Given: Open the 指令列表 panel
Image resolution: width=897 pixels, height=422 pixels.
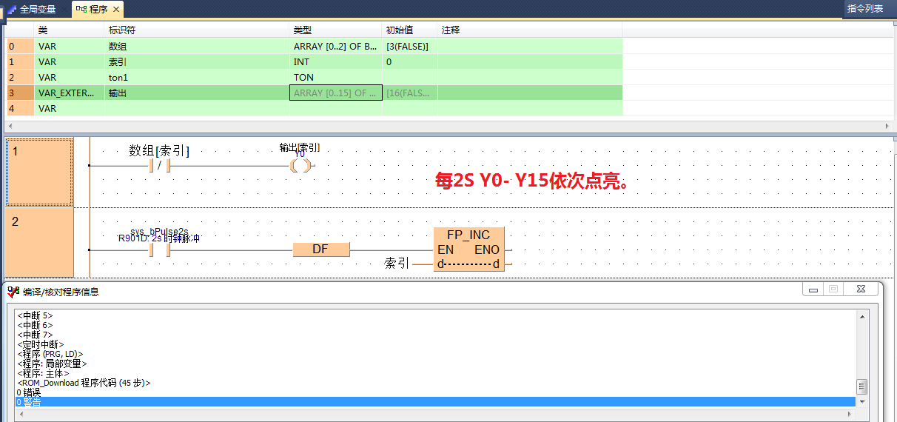Looking at the screenshot, I should [x=864, y=9].
